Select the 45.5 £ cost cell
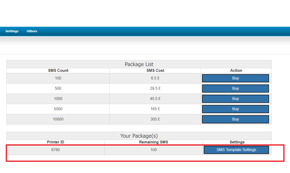This screenshot has height=173, width=290. click(x=155, y=99)
